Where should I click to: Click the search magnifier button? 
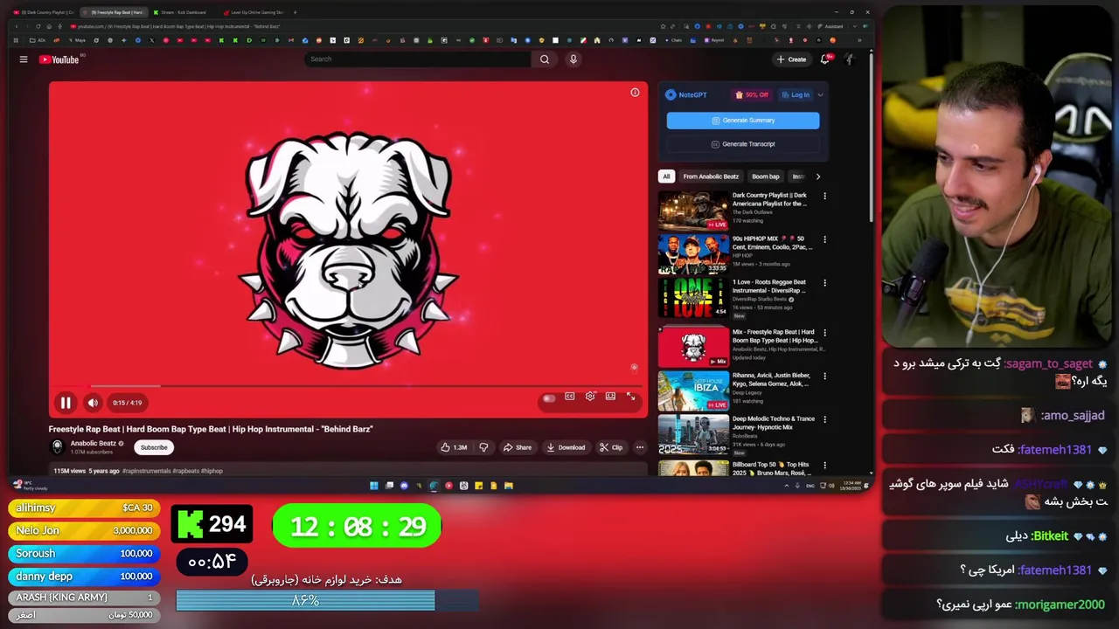tap(545, 59)
